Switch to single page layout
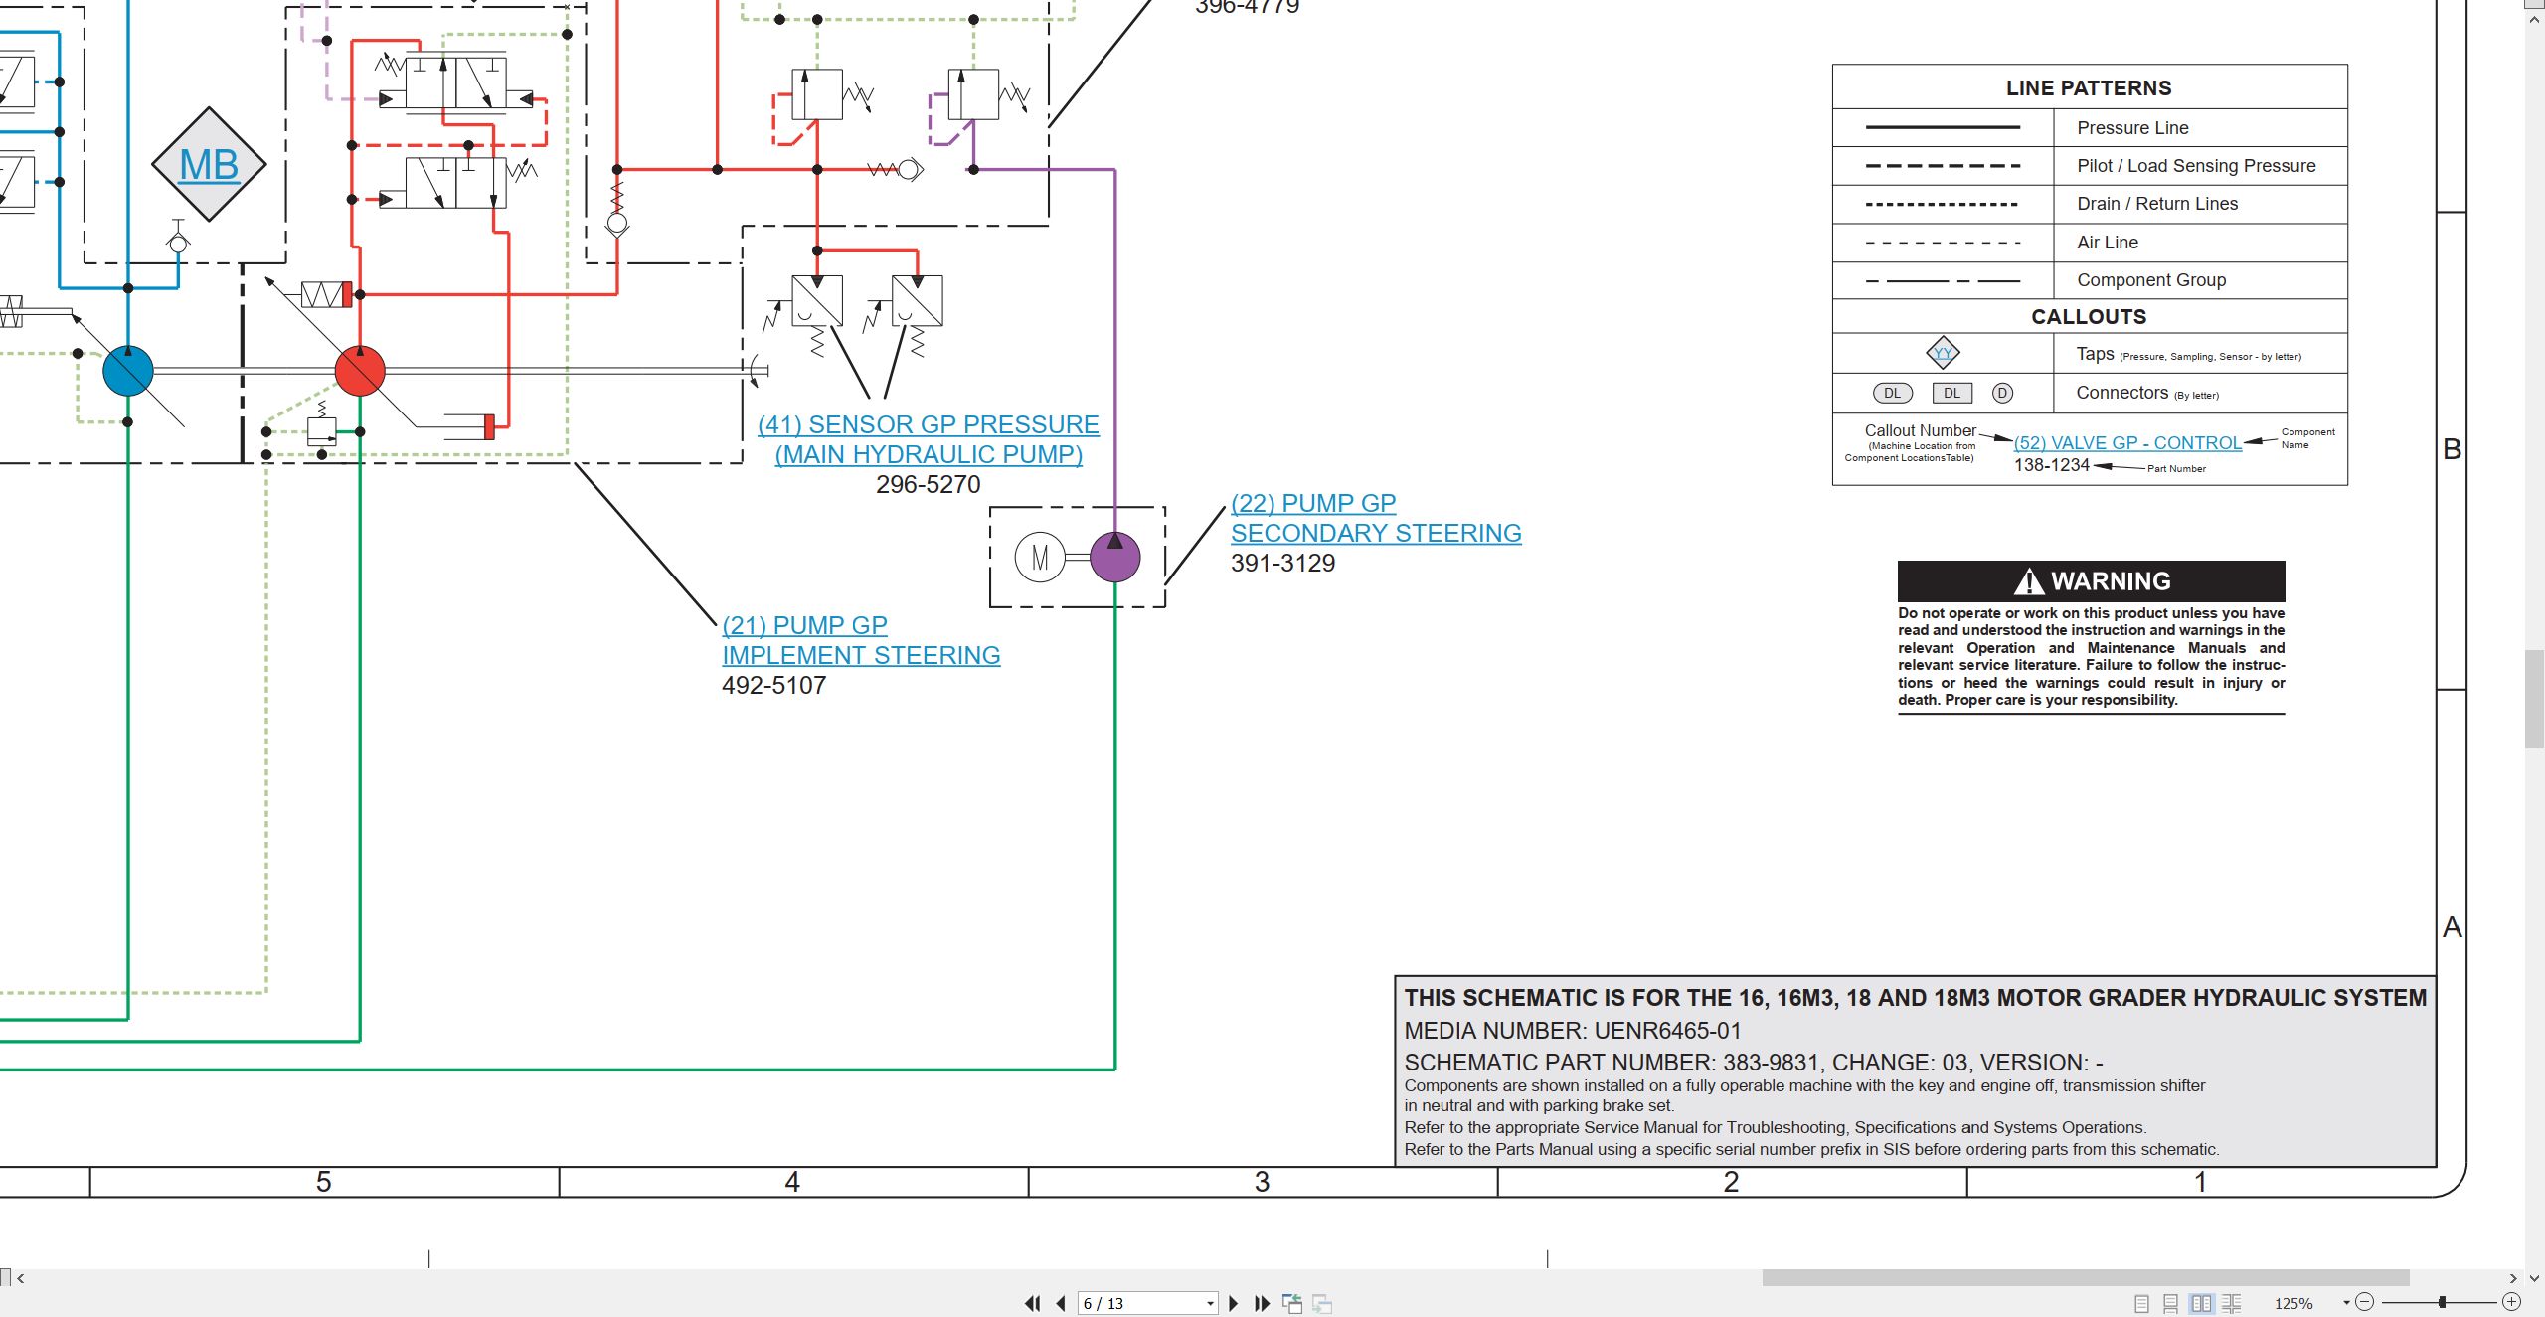Viewport: 2545px width, 1317px height. coord(2142,1303)
